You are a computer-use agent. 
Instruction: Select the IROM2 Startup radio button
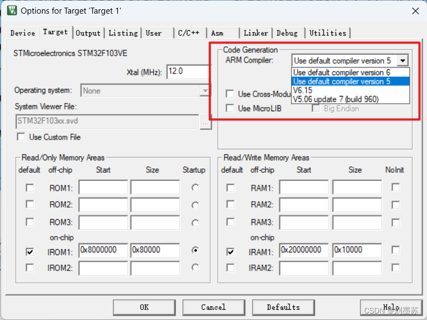point(195,268)
